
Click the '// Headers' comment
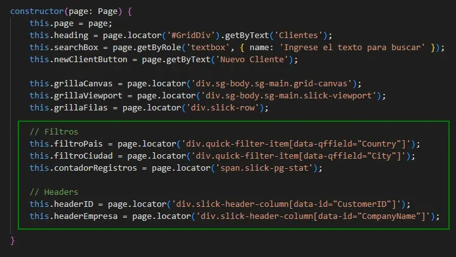click(54, 192)
